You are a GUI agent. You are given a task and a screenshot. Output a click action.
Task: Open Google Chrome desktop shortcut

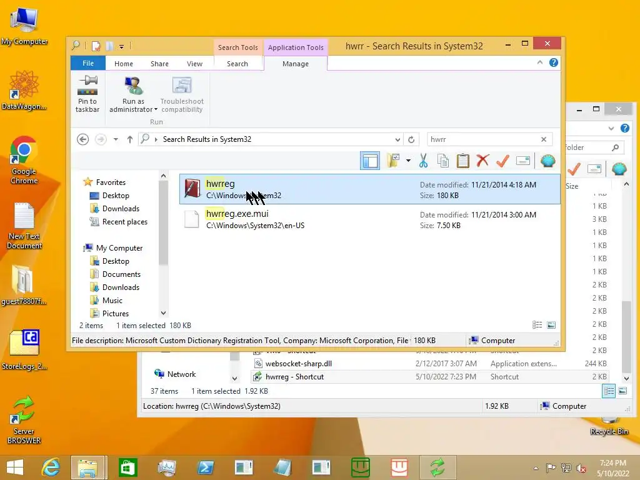point(24,161)
